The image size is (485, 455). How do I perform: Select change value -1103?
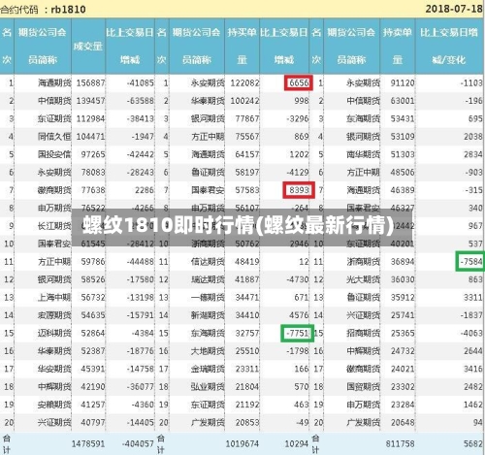[x=471, y=83]
